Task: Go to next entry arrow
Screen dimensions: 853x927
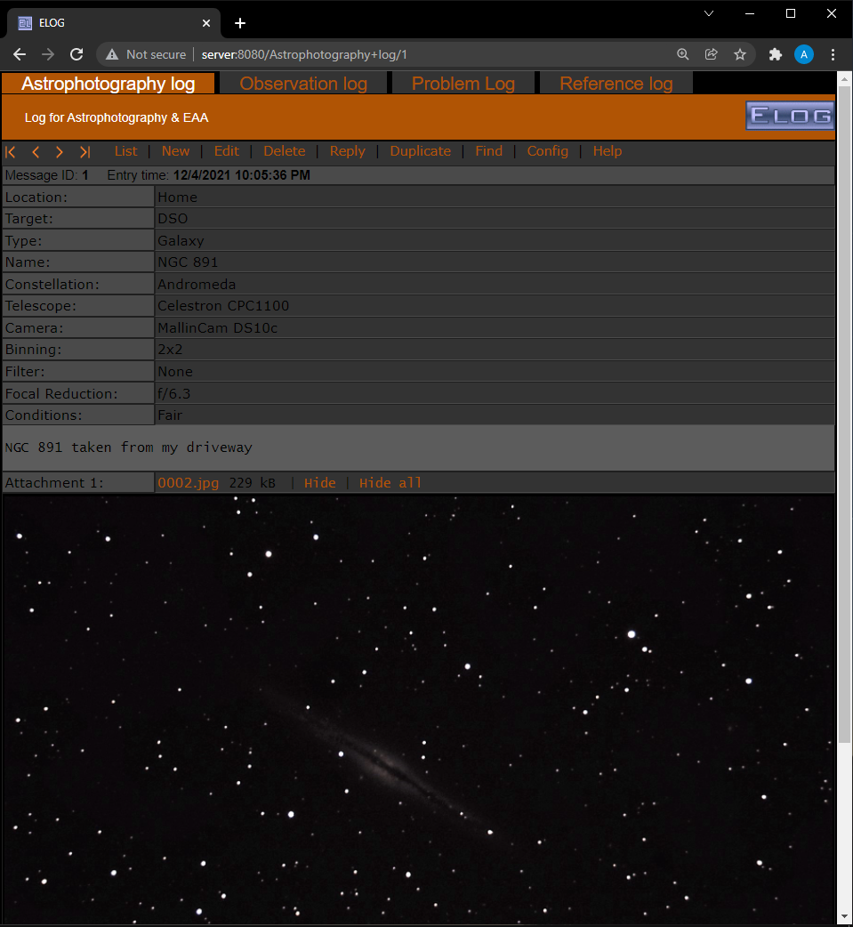Action: [59, 152]
